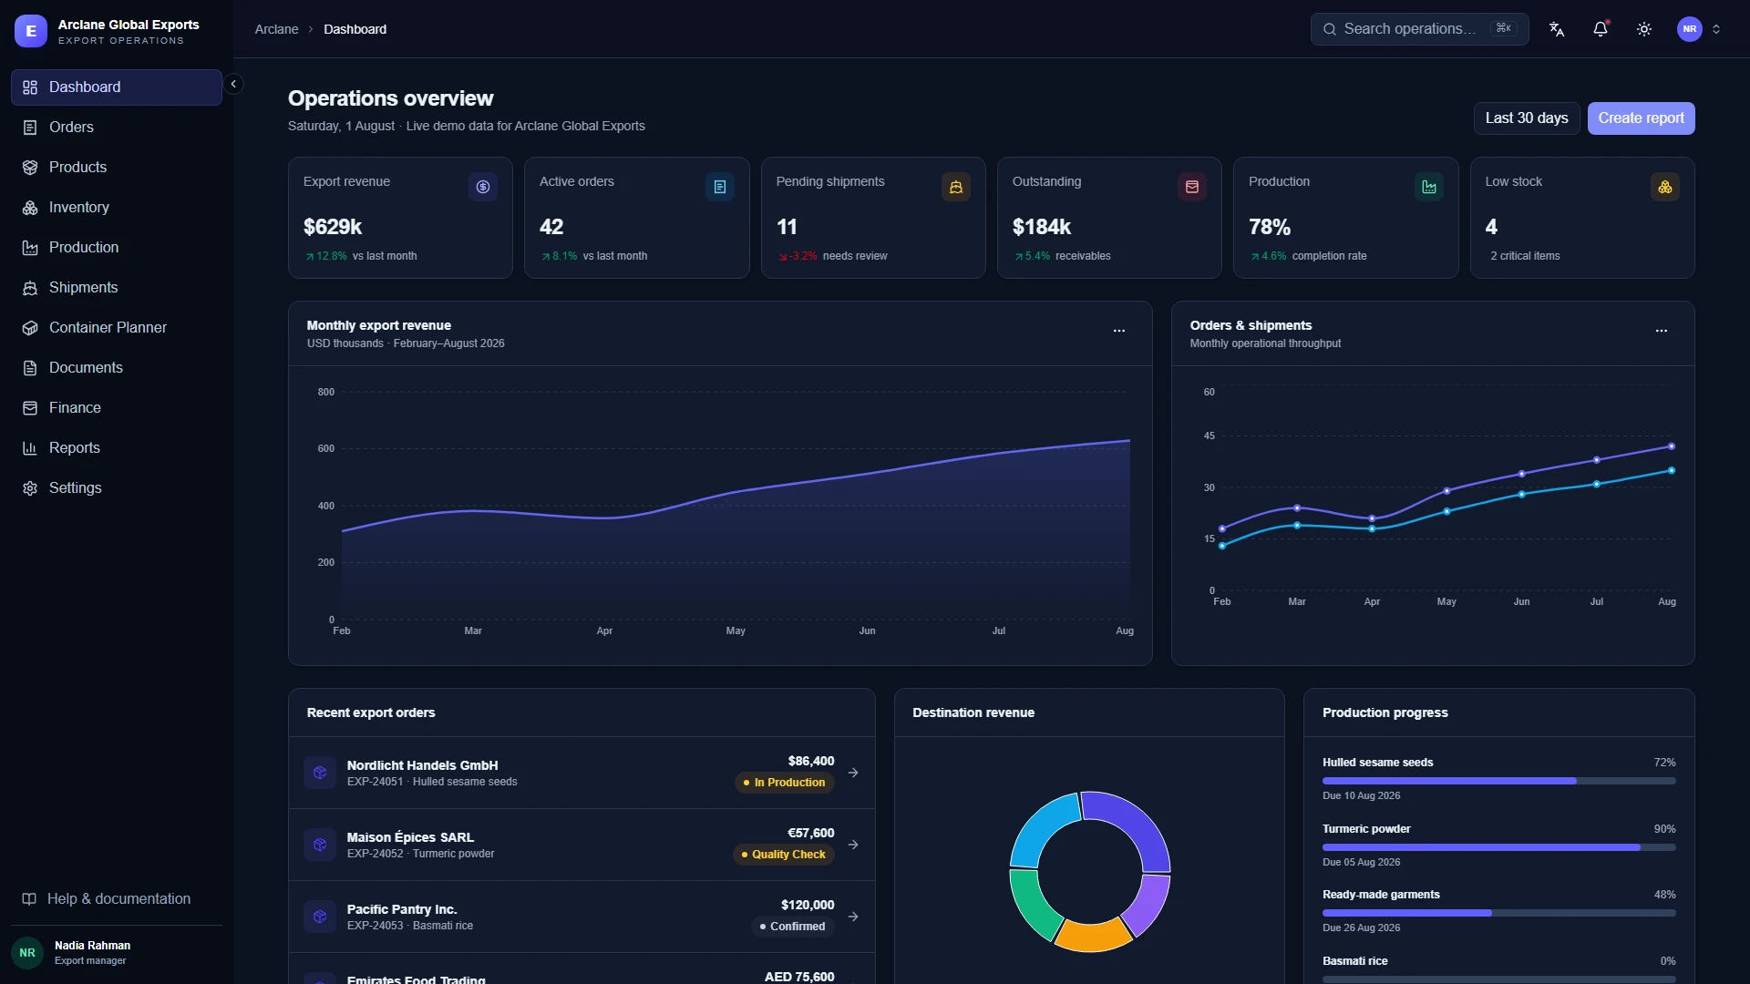1750x984 pixels.
Task: Click the Confirmed status badge
Action: pyautogui.click(x=793, y=927)
